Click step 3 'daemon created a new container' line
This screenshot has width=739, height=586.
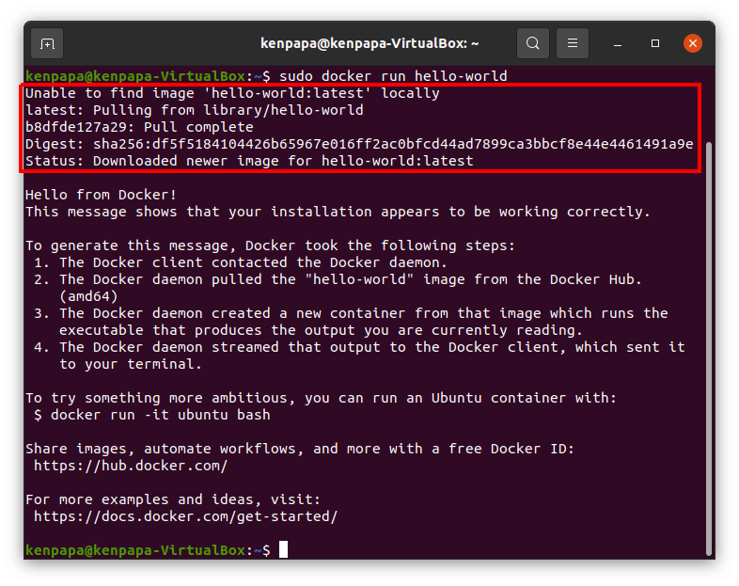[x=351, y=313]
